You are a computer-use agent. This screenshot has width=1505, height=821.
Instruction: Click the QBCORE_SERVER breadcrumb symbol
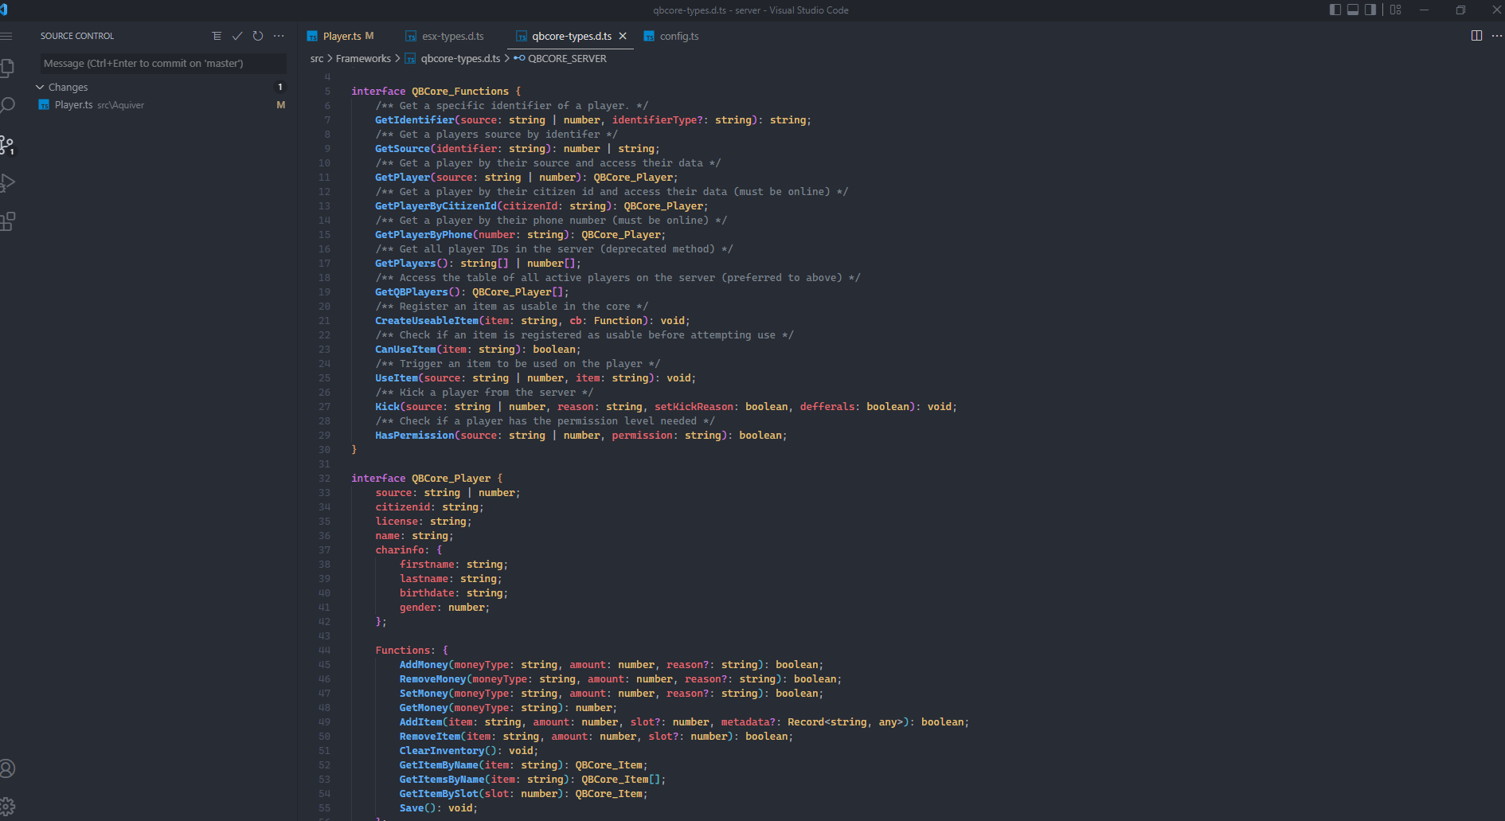(x=567, y=58)
